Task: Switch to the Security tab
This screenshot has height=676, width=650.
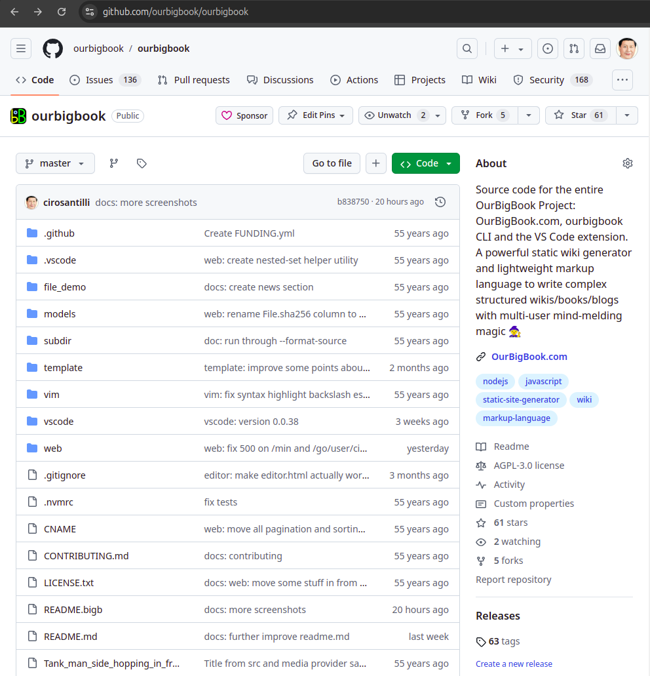Action: (553, 80)
